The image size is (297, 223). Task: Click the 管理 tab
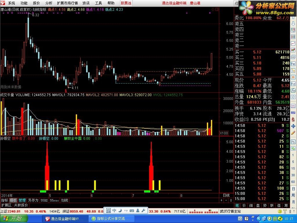tap(22, 200)
